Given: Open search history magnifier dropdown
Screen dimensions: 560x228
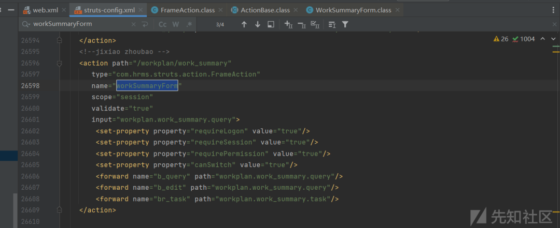Looking at the screenshot, I should 26,24.
